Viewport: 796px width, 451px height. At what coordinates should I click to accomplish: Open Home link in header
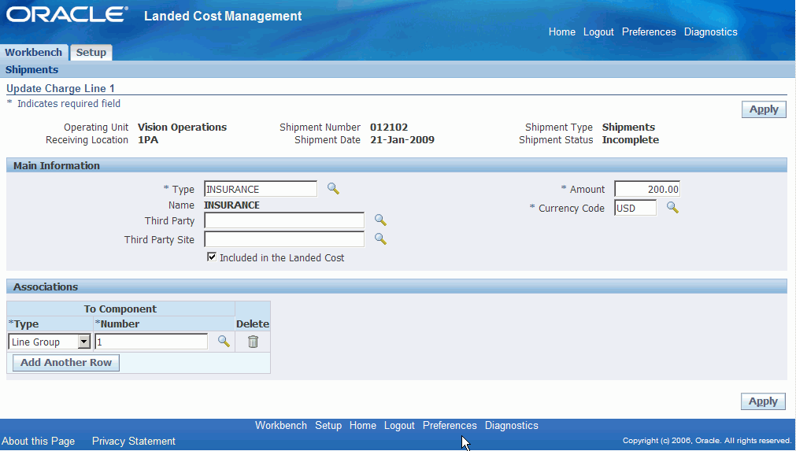pyautogui.click(x=562, y=31)
